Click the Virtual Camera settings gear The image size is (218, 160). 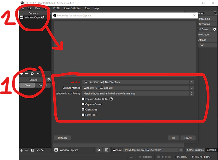coord(215,29)
